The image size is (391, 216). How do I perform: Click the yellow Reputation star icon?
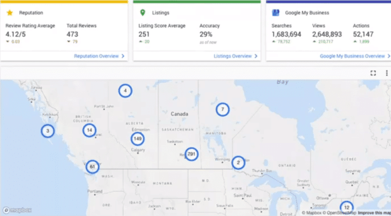pyautogui.click(x=10, y=13)
